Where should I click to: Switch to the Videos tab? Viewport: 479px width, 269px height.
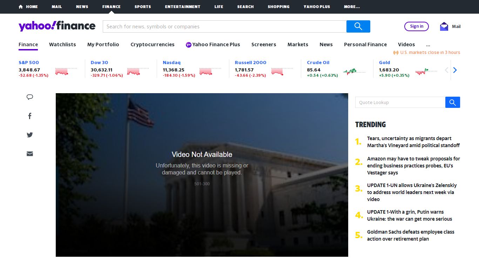(x=406, y=44)
